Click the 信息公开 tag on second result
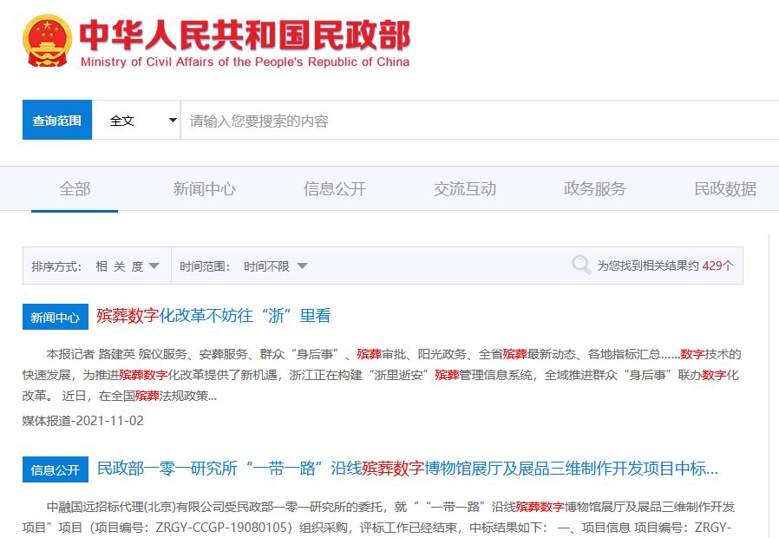The width and height of the screenshot is (779, 538). 56,469
